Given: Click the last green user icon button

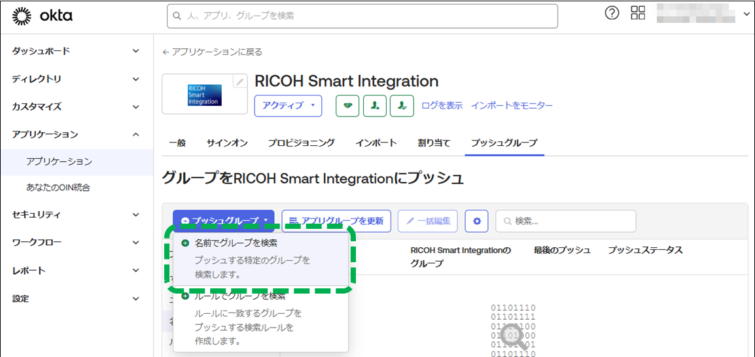Looking at the screenshot, I should point(402,106).
